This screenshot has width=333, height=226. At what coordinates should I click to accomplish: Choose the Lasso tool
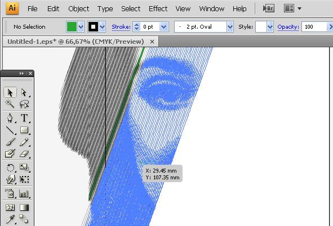(x=24, y=104)
